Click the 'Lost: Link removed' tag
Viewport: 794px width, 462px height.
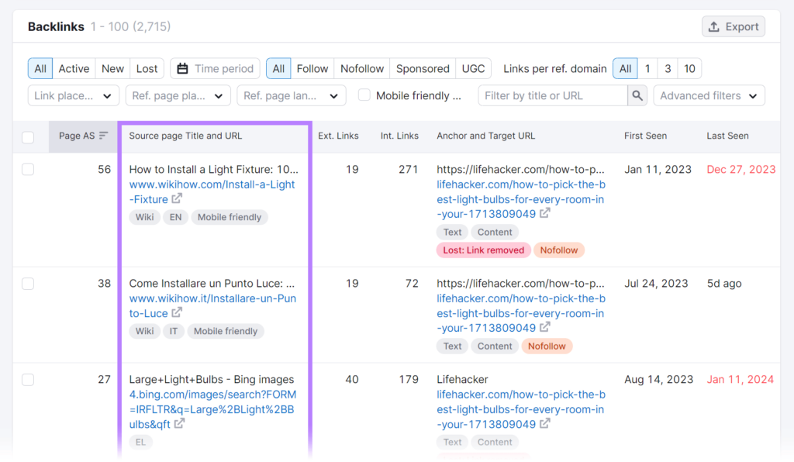(484, 250)
